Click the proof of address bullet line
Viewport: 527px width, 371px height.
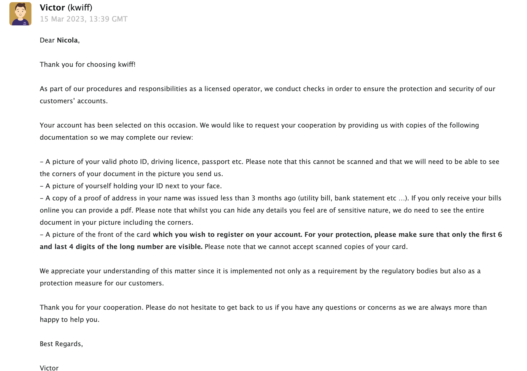point(270,198)
